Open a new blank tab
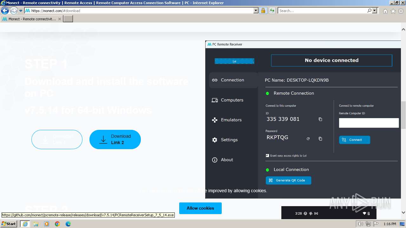 (x=68, y=19)
